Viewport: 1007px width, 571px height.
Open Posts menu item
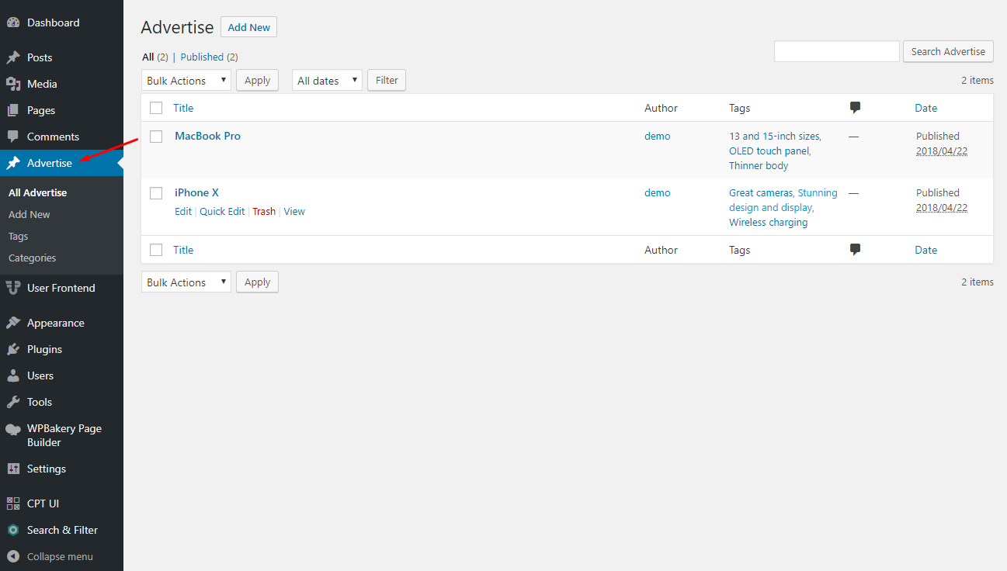point(40,57)
